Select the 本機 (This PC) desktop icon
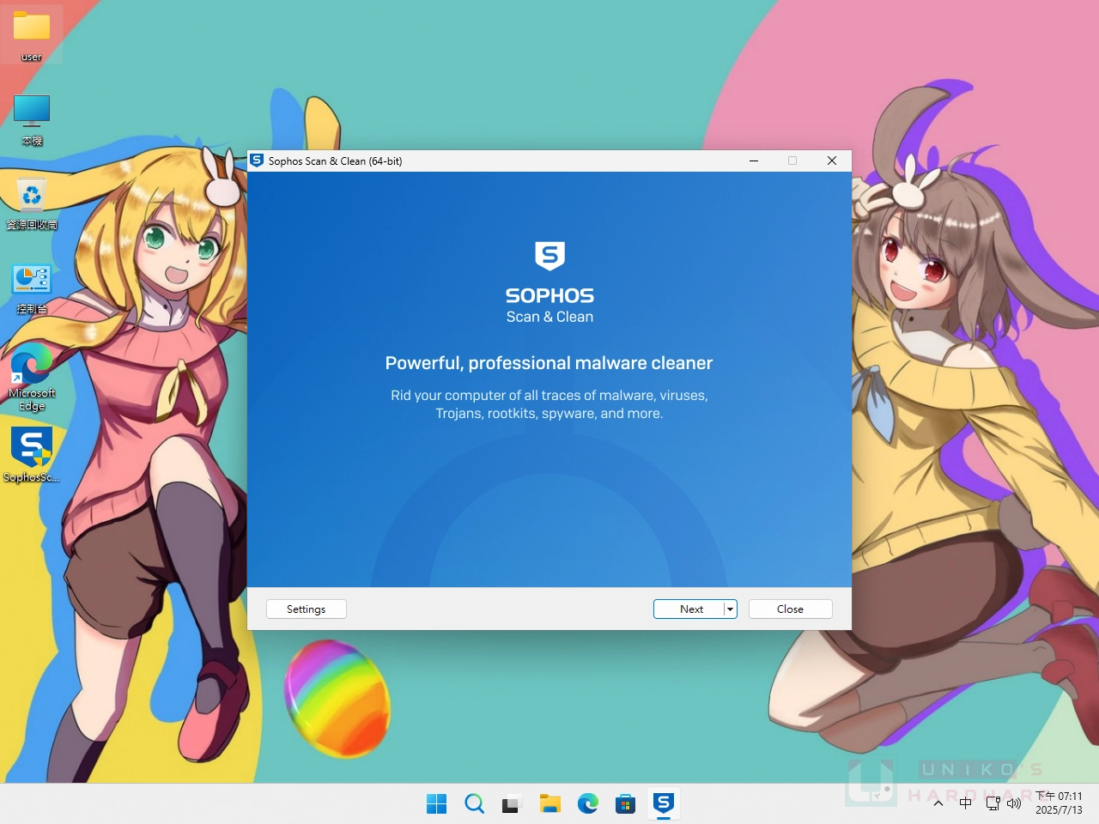This screenshot has width=1099, height=824. tap(32, 120)
